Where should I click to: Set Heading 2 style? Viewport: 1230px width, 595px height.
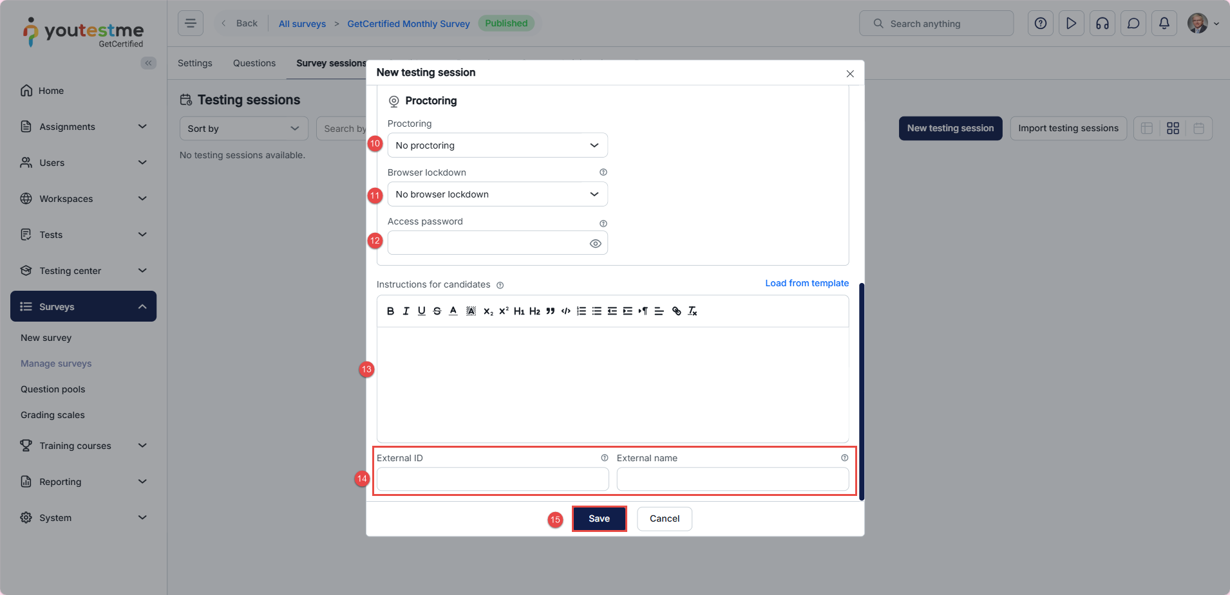click(535, 311)
